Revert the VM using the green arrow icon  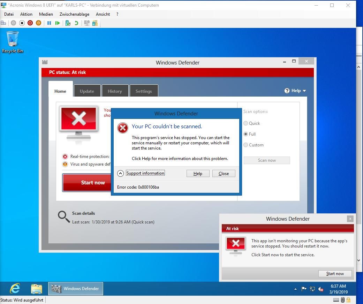click(76, 23)
